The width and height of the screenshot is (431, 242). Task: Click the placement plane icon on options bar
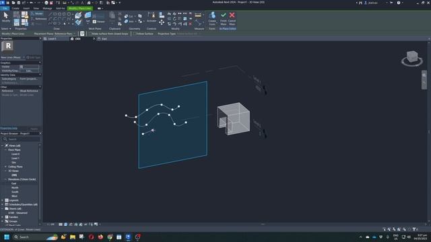click(82, 34)
